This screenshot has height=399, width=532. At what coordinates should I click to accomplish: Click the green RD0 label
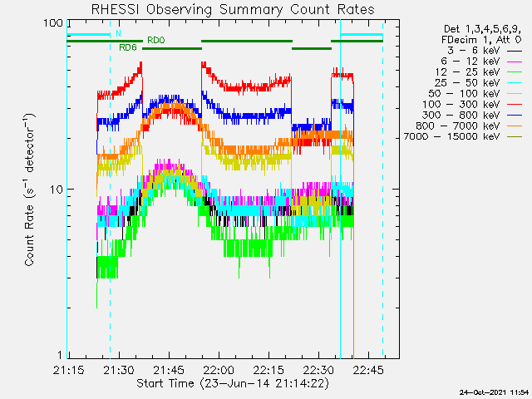pyautogui.click(x=156, y=41)
